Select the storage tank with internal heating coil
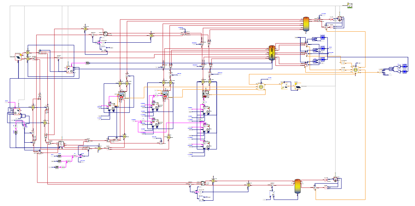 pyautogui.click(x=272, y=53)
